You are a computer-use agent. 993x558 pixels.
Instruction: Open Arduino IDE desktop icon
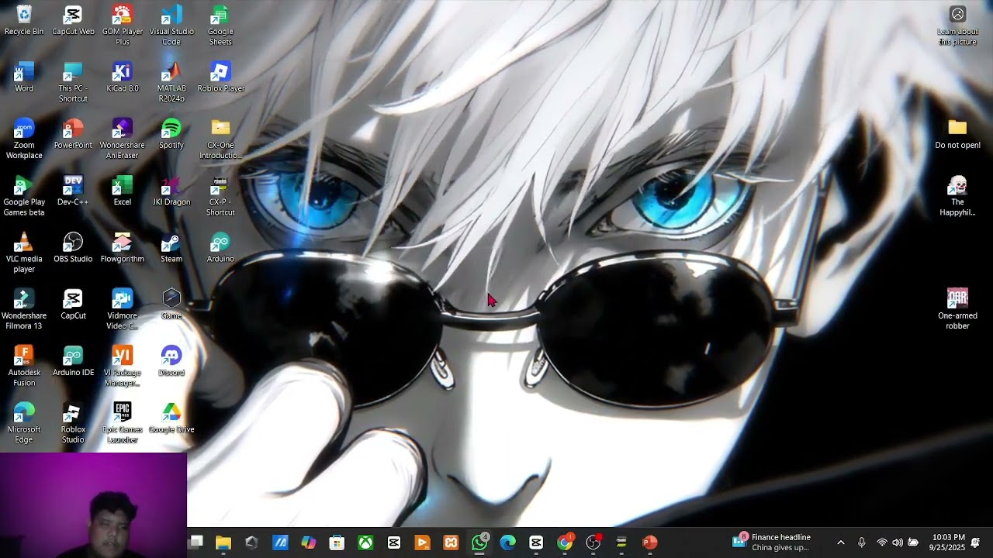(73, 361)
